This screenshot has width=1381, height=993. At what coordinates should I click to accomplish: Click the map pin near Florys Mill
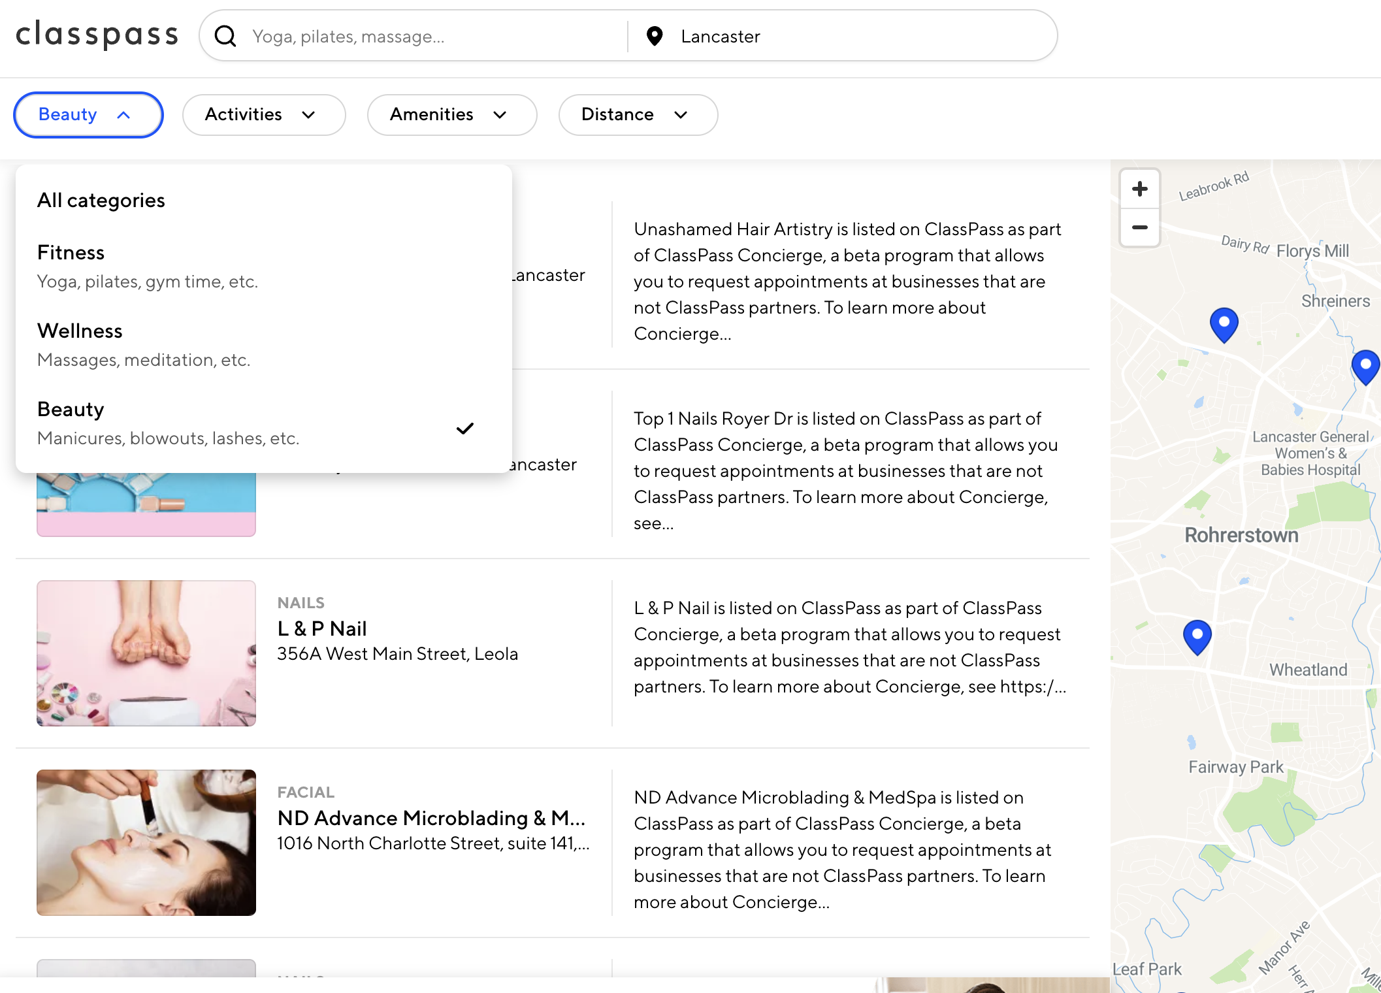coord(1224,325)
